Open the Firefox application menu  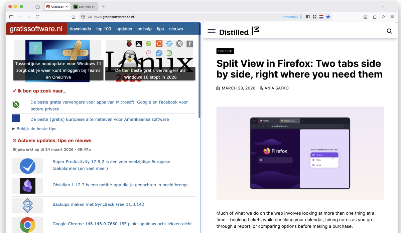pos(392,17)
